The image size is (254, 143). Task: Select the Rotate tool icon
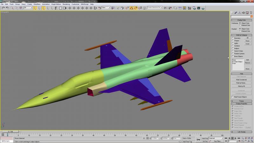[95, 8]
